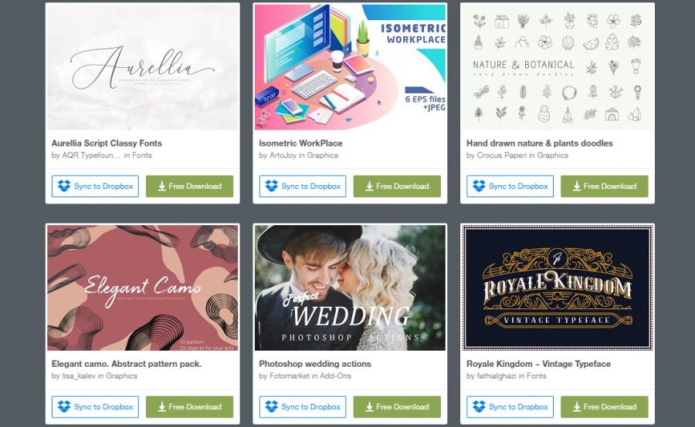Free download the Isometric WorkPlace graphics
695x427 pixels.
(397, 187)
